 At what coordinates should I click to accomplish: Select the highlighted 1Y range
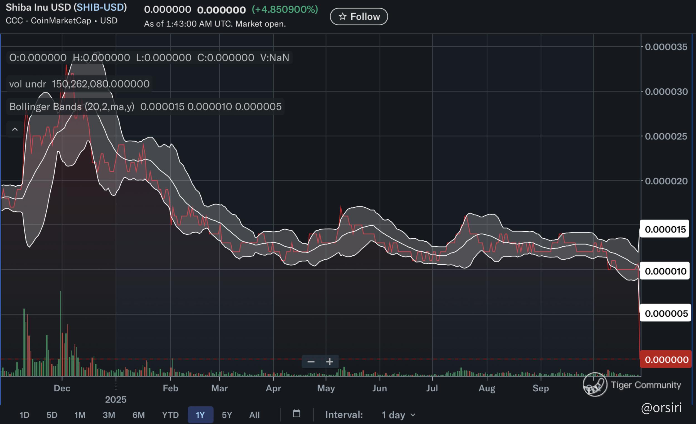coord(200,415)
